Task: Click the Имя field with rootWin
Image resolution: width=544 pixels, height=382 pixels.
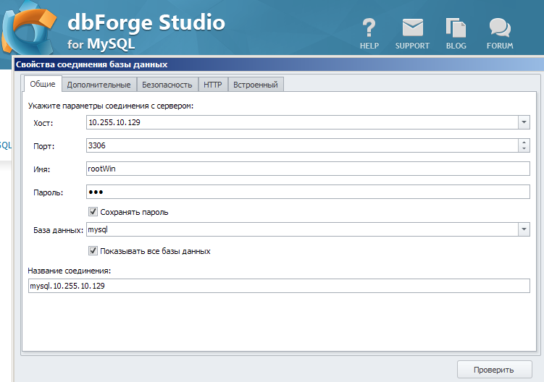Action: pyautogui.click(x=308, y=169)
